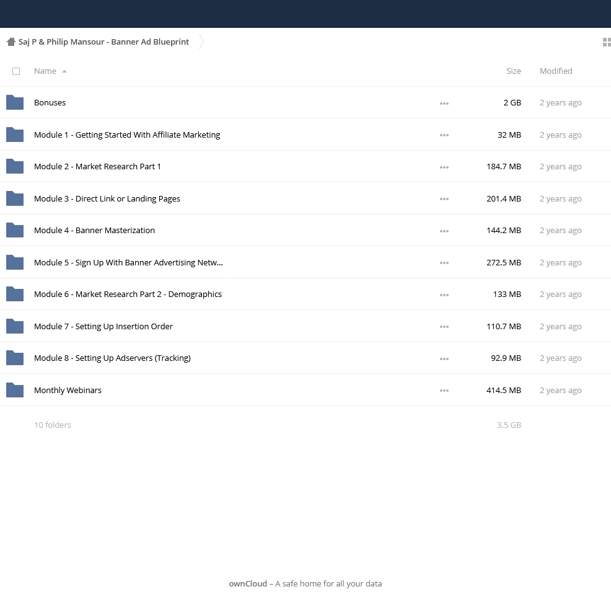Click the home icon in breadcrumb
Viewport: 611px width, 602px height.
coord(11,42)
